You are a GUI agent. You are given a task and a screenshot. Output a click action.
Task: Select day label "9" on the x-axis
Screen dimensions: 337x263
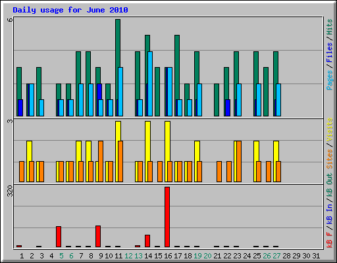(x=101, y=256)
